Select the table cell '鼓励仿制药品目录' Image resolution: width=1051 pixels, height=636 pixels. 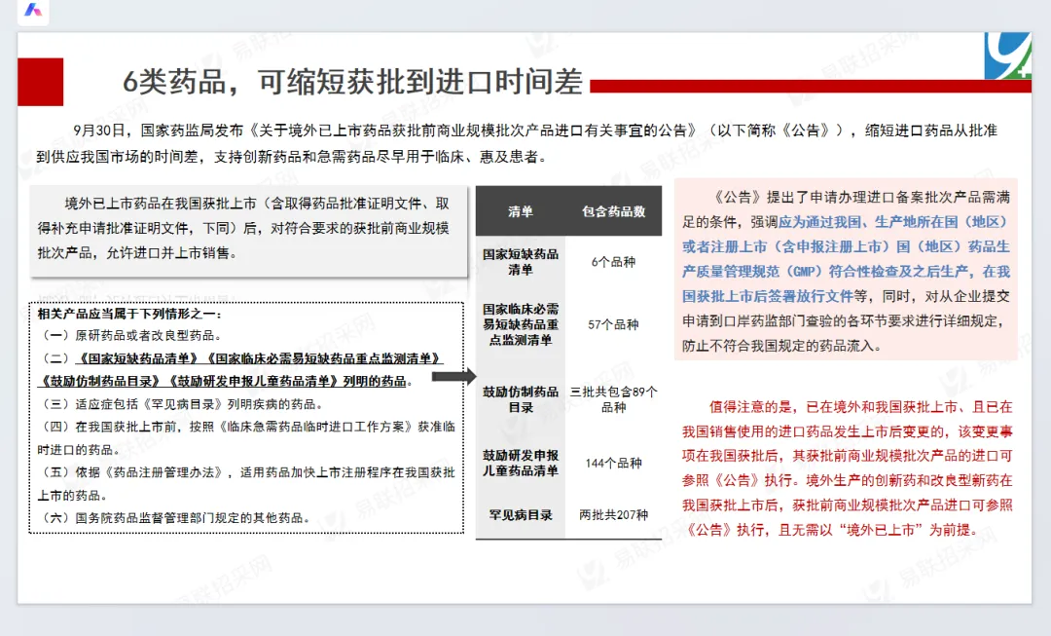pos(520,399)
